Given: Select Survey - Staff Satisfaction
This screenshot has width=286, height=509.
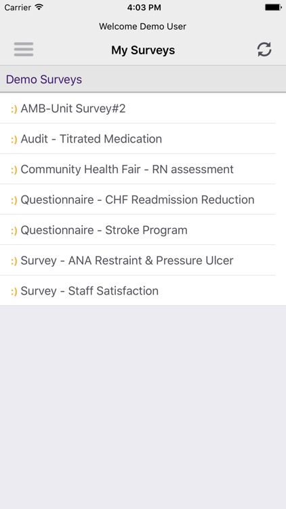Looking at the screenshot, I should tap(143, 290).
